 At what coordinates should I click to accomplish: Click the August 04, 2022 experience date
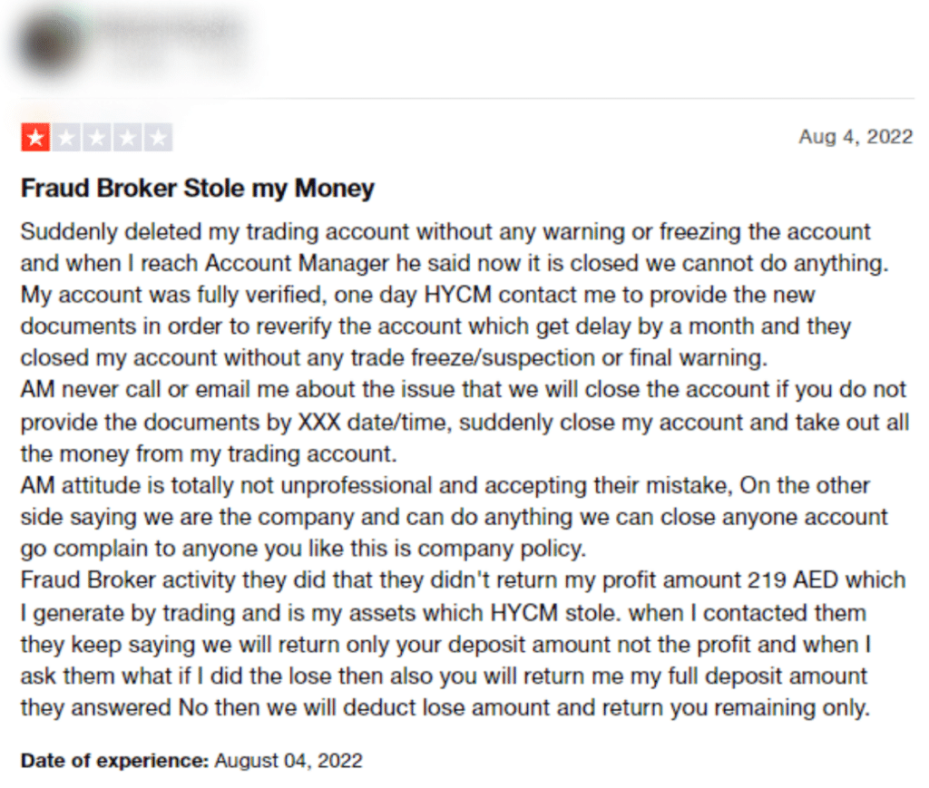[x=288, y=760]
